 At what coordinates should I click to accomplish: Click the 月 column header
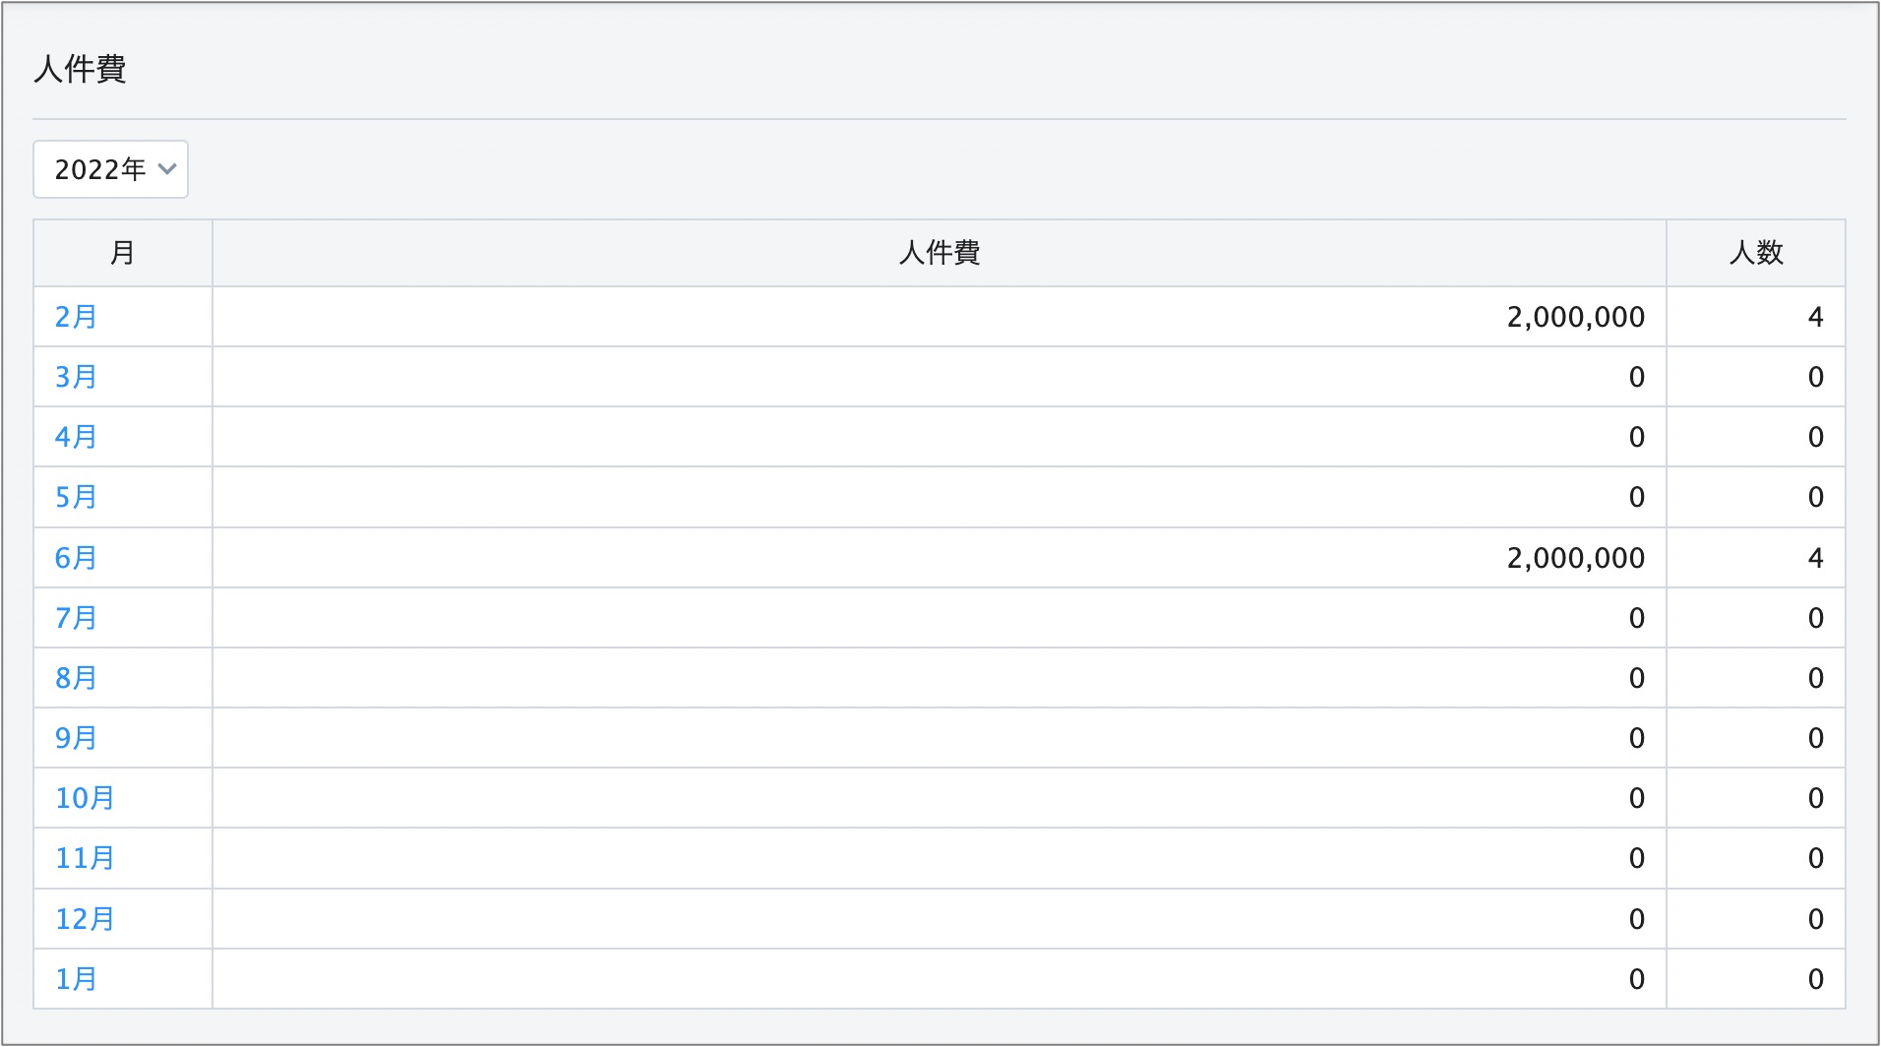tap(123, 253)
